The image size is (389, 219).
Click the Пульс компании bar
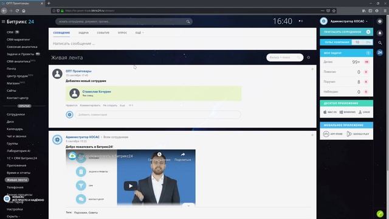[346, 42]
